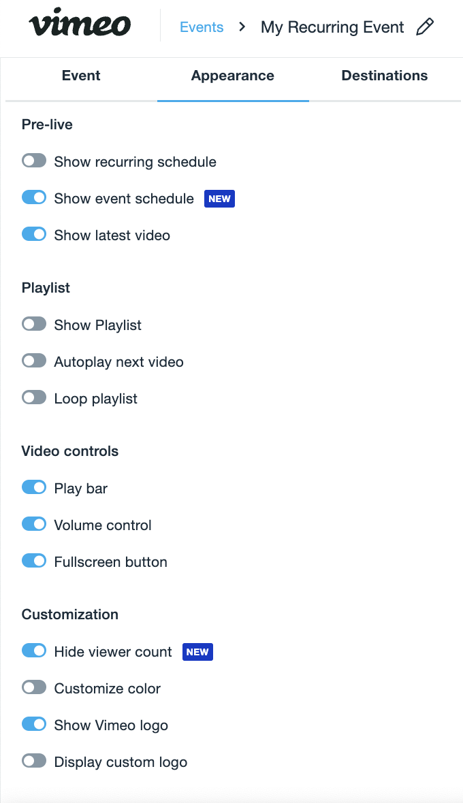Image resolution: width=463 pixels, height=803 pixels.
Task: Enable Display custom logo toggle
Action: [34, 761]
